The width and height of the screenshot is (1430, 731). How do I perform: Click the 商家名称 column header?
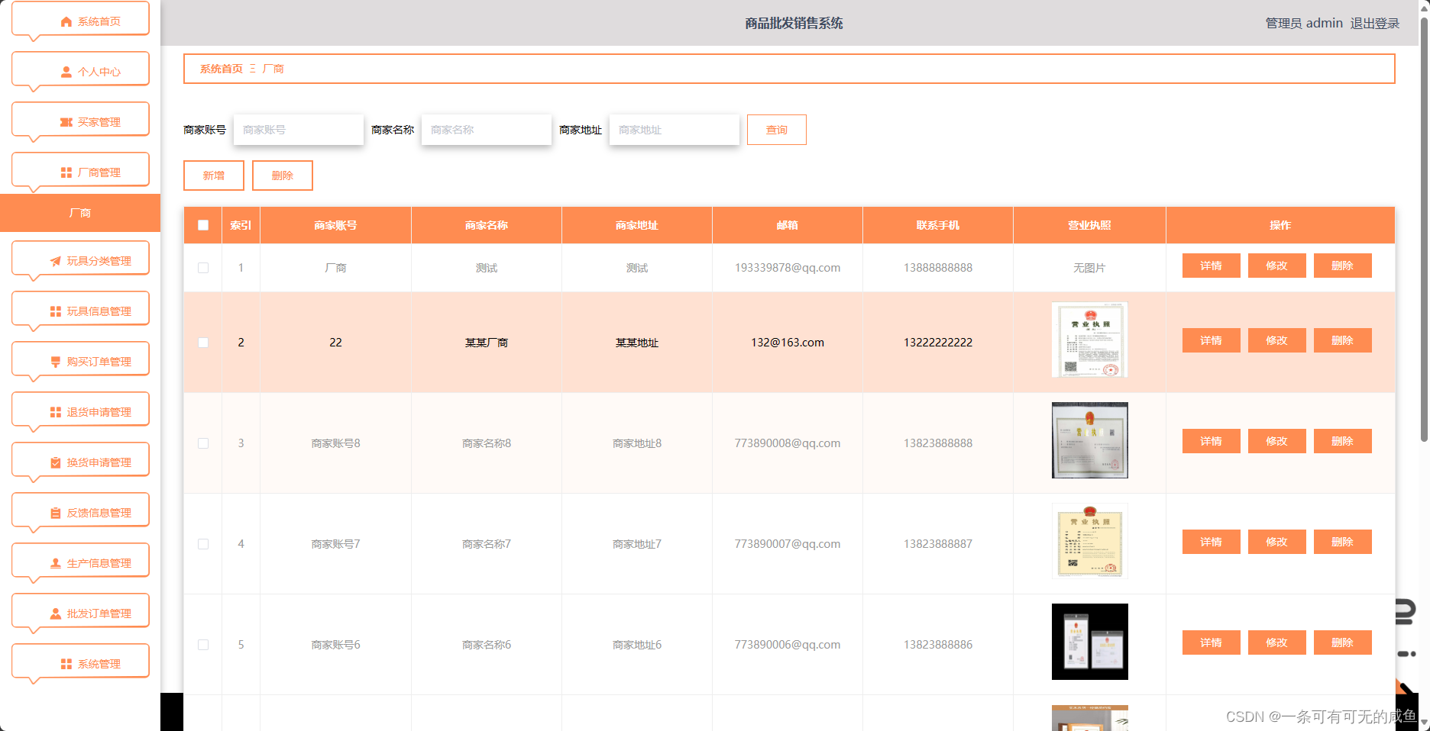coord(487,225)
